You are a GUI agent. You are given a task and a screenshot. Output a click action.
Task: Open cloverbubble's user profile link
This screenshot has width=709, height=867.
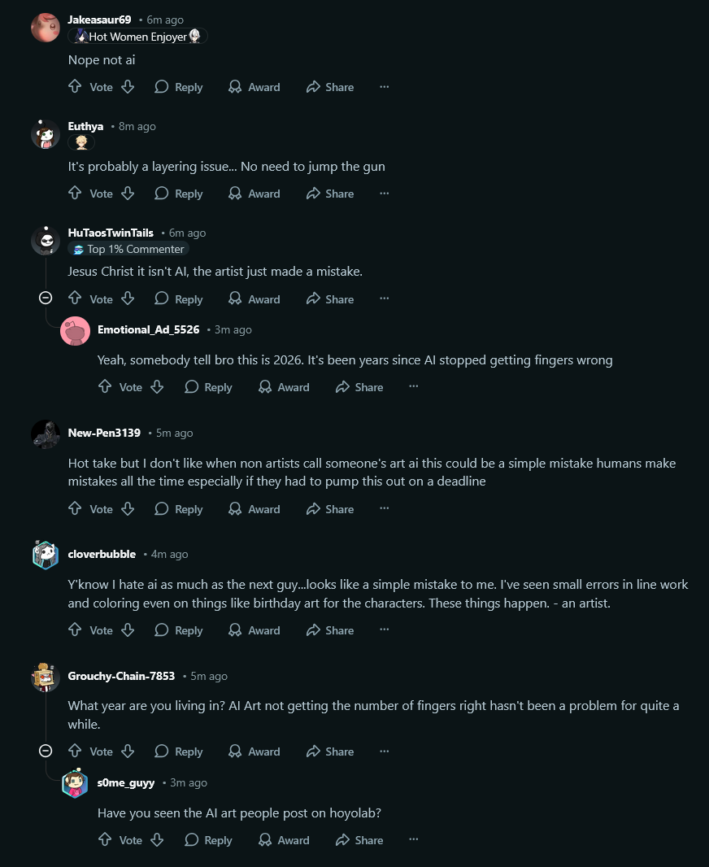pos(102,554)
